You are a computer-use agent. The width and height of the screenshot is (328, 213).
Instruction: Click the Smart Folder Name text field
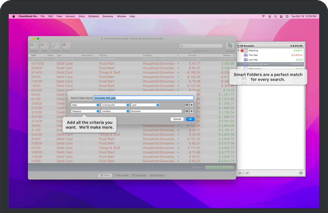coord(144,98)
